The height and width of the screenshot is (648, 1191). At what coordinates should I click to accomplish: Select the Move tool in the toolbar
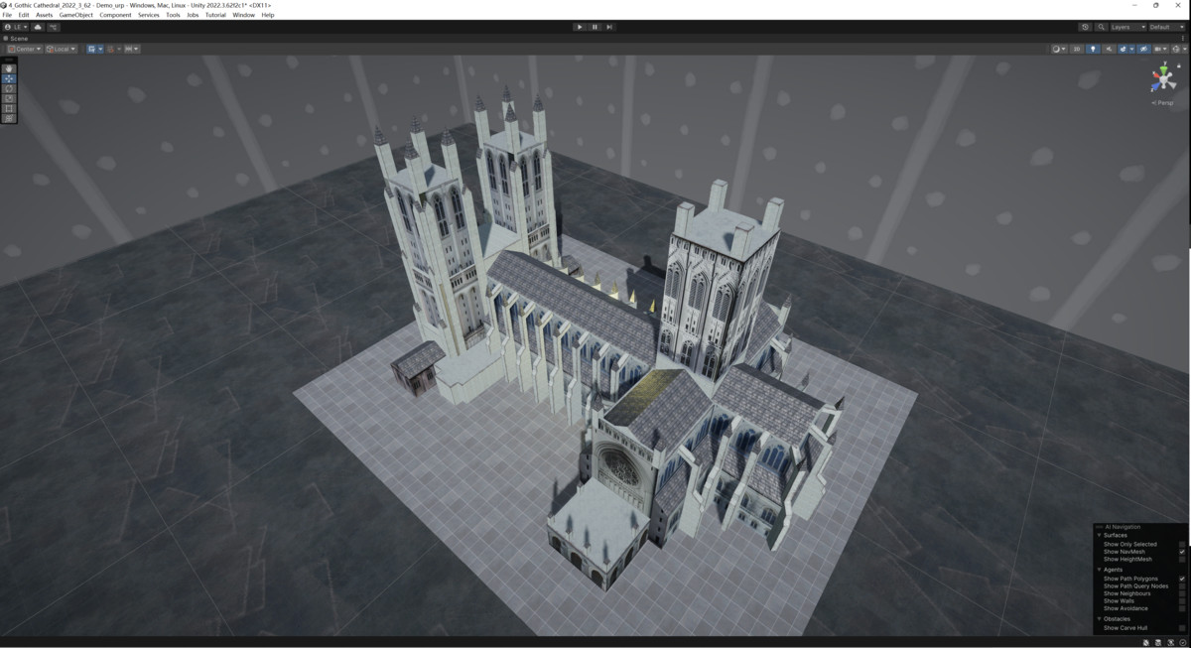[9, 78]
